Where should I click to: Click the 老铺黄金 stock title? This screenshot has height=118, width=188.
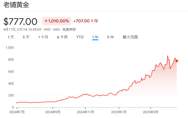16,5
